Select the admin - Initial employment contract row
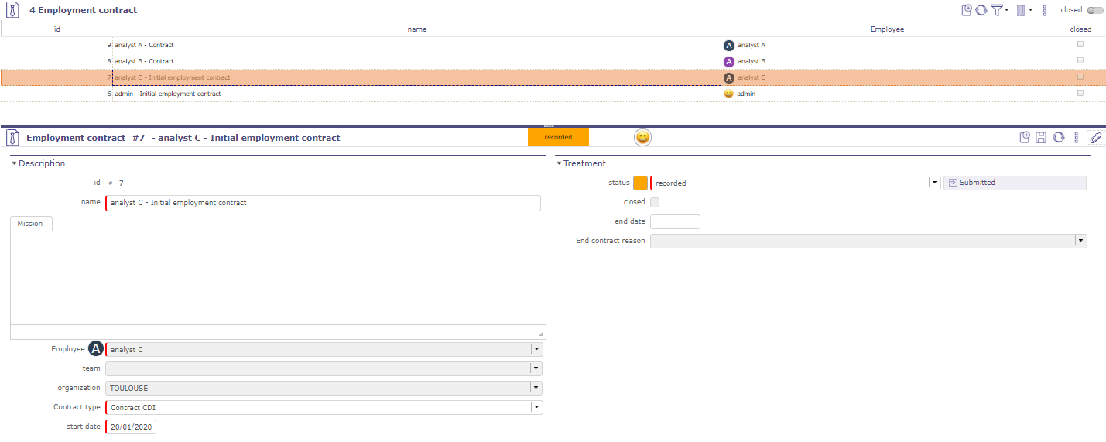The width and height of the screenshot is (1106, 442). click(x=168, y=94)
